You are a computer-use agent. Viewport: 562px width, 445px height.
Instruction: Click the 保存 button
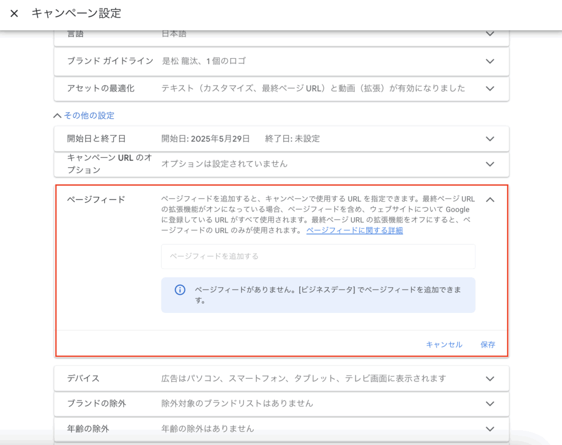(x=488, y=345)
